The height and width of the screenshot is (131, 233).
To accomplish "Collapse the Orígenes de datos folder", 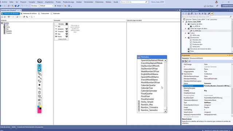I will pos(185,24).
